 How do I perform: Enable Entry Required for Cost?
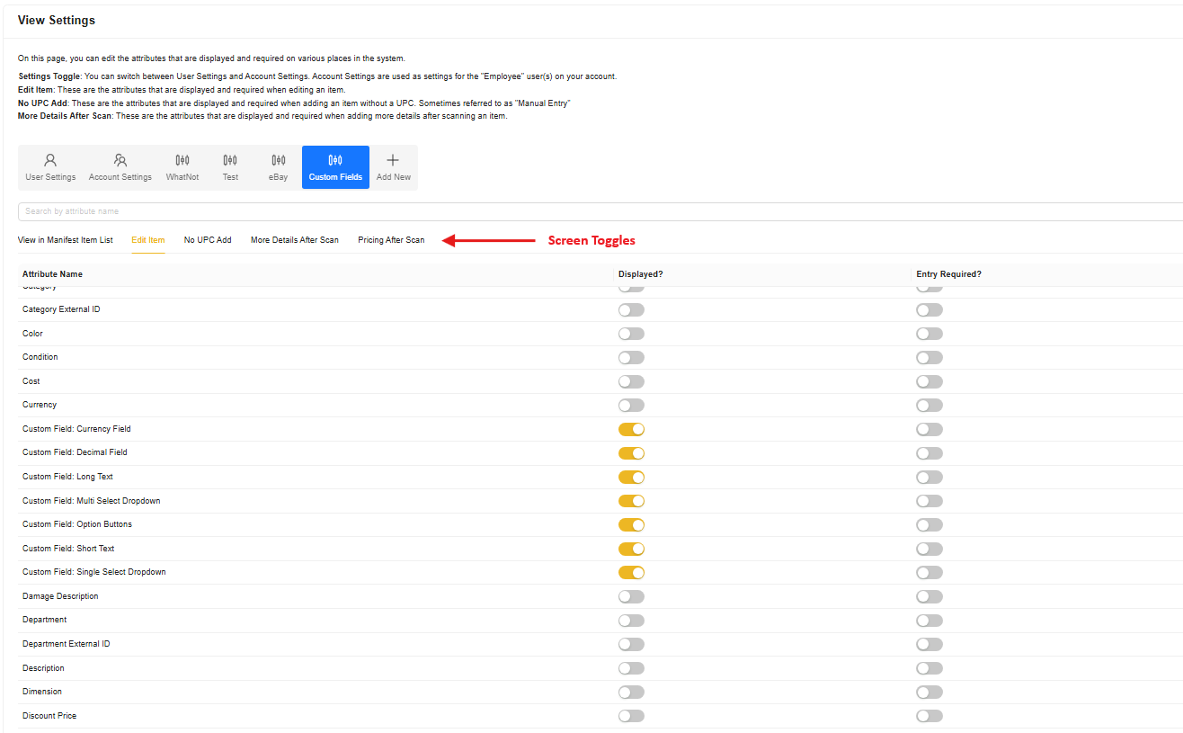click(929, 381)
